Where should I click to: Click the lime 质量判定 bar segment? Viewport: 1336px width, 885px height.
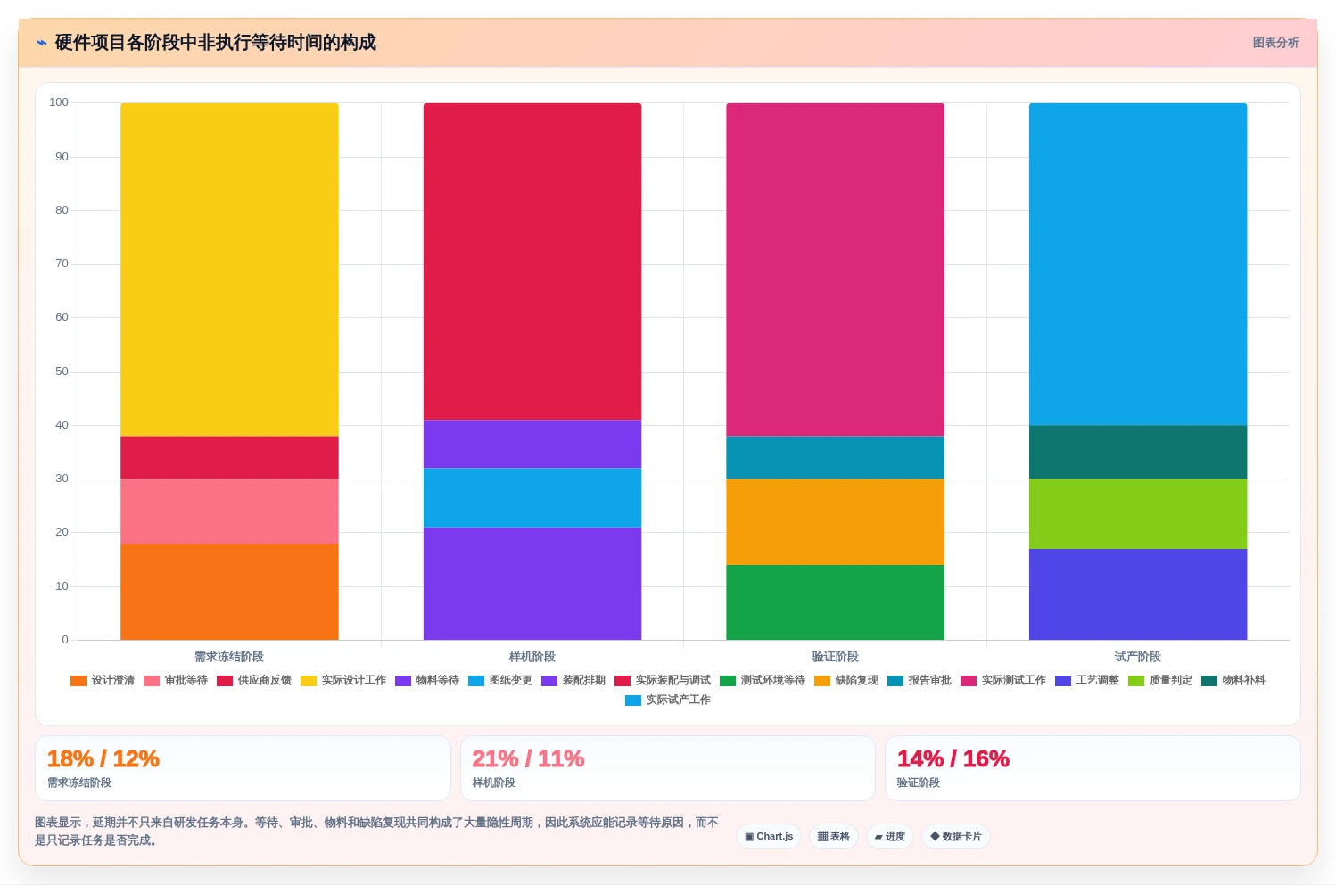click(x=1138, y=514)
